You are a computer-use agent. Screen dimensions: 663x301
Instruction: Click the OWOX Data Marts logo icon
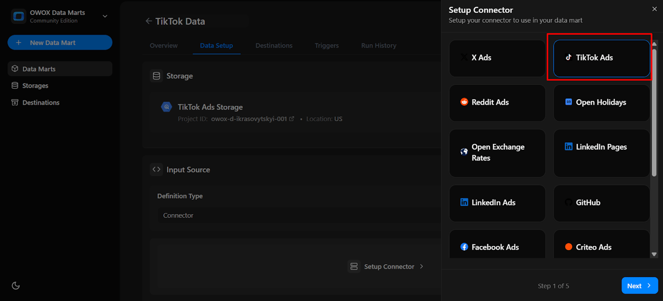(x=19, y=16)
